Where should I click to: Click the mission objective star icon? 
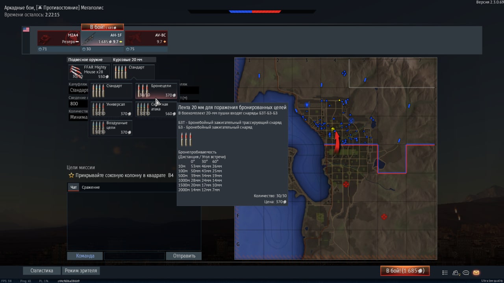tap(71, 175)
